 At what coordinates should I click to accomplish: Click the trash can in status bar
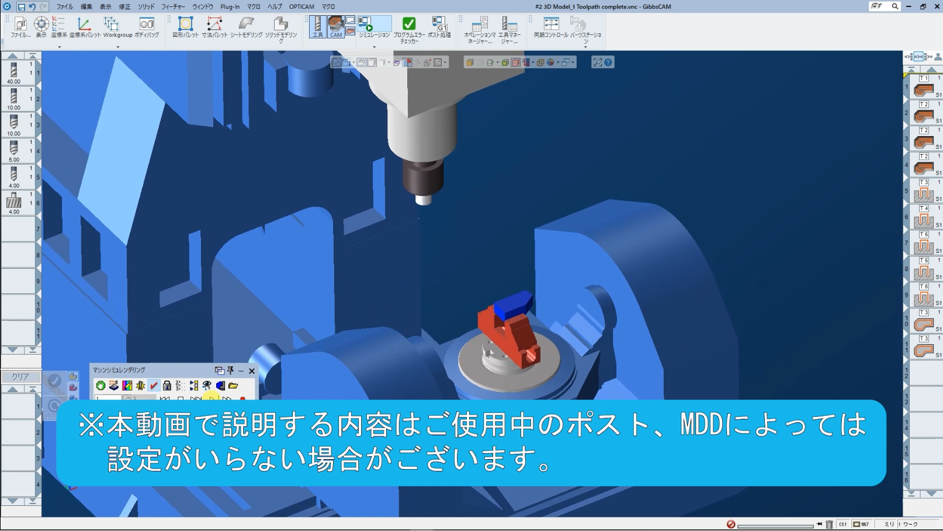point(829,524)
